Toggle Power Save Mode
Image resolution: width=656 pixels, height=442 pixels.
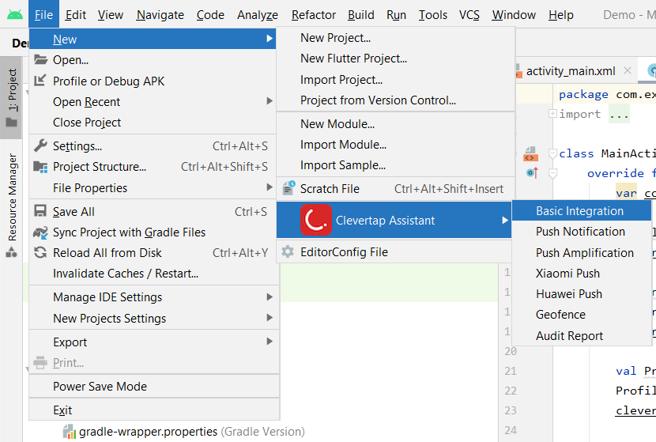(153, 387)
